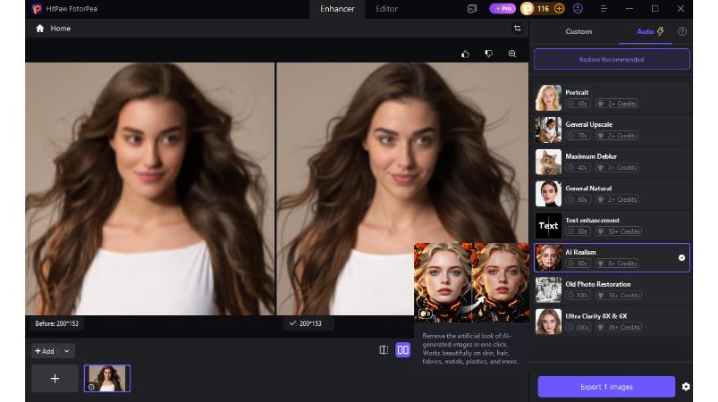Go to Home via the house icon

click(x=40, y=29)
